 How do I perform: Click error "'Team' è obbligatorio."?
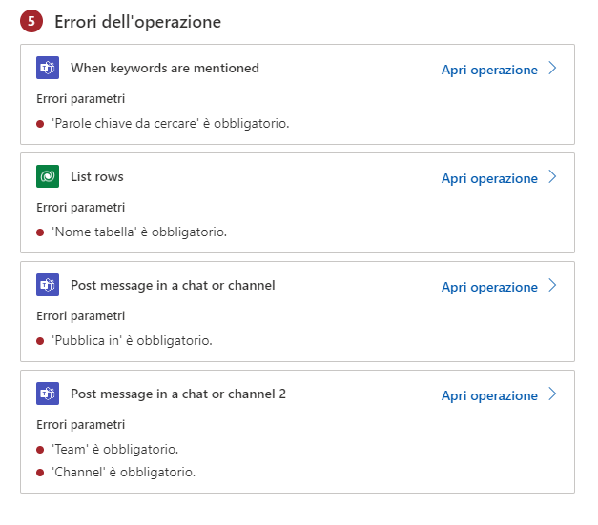[x=114, y=449]
